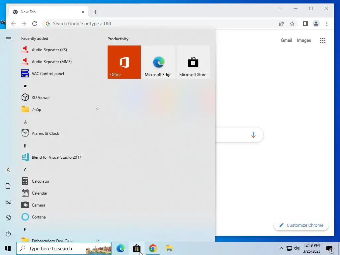Open volume control tray icon
This screenshot has width=340, height=255.
[x=297, y=248]
